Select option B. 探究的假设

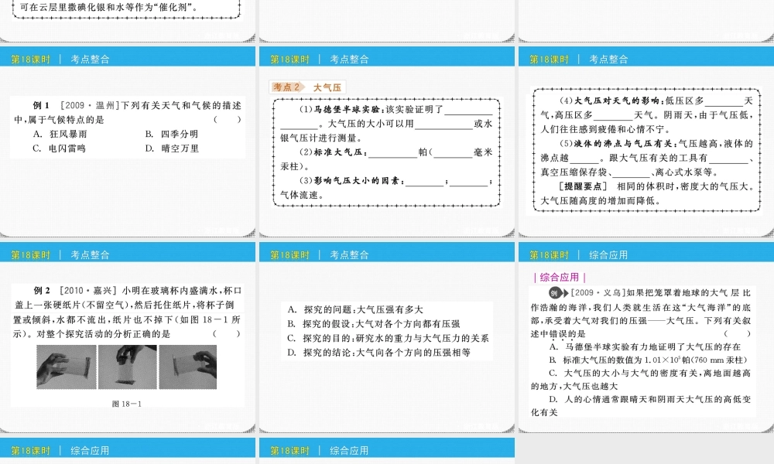coord(374,324)
